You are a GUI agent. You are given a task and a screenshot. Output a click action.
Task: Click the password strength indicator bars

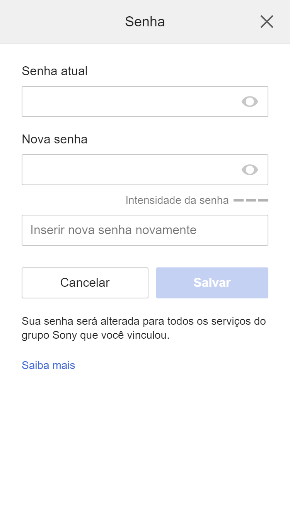coord(251,200)
